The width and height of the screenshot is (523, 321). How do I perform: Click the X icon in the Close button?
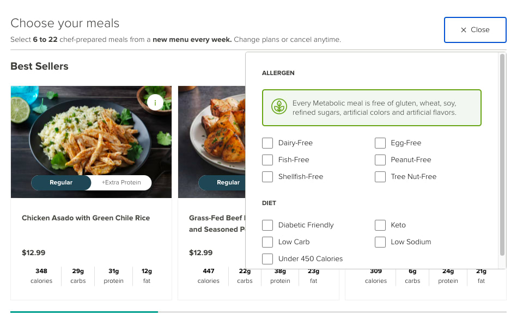click(464, 30)
